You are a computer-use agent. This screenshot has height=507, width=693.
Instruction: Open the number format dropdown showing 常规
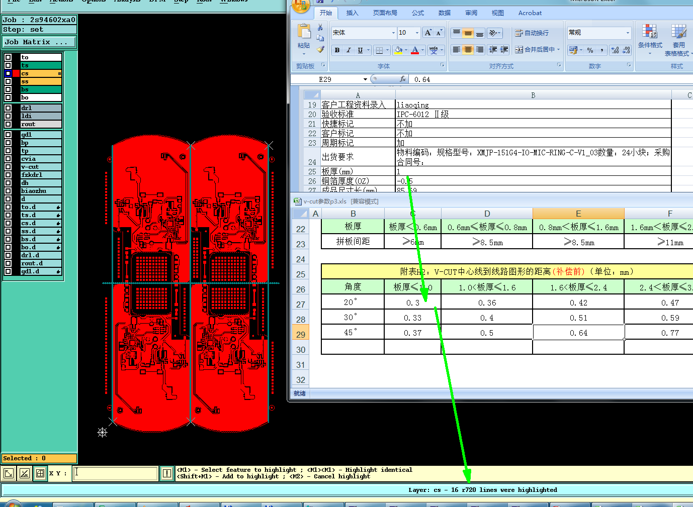628,33
